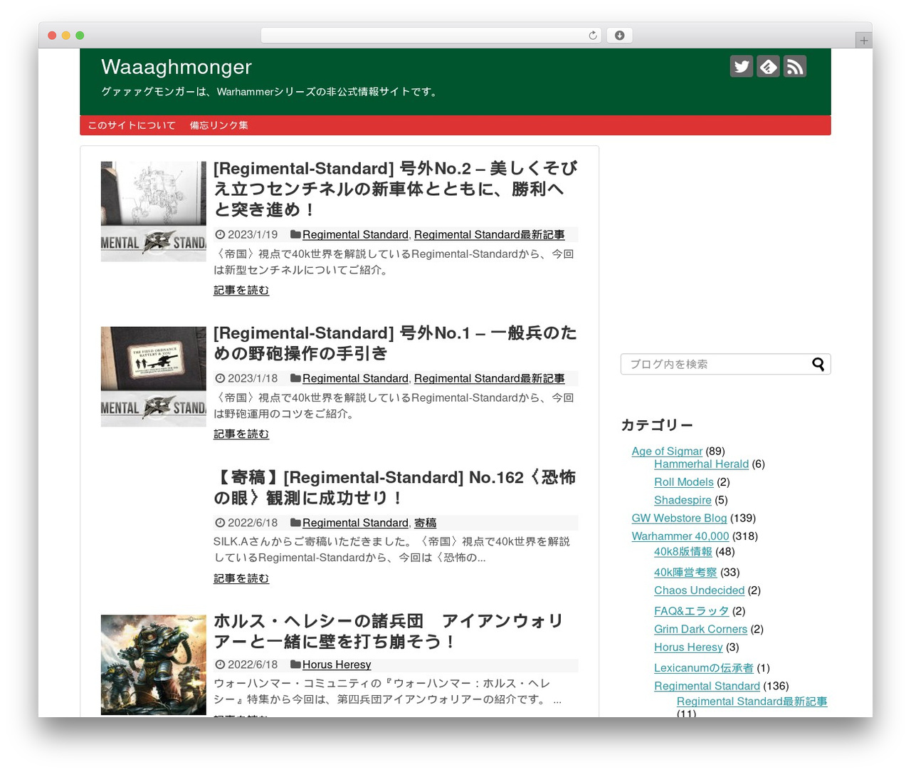This screenshot has height=772, width=911.
Task: Open the Chaos Undecided category
Action: coord(699,590)
